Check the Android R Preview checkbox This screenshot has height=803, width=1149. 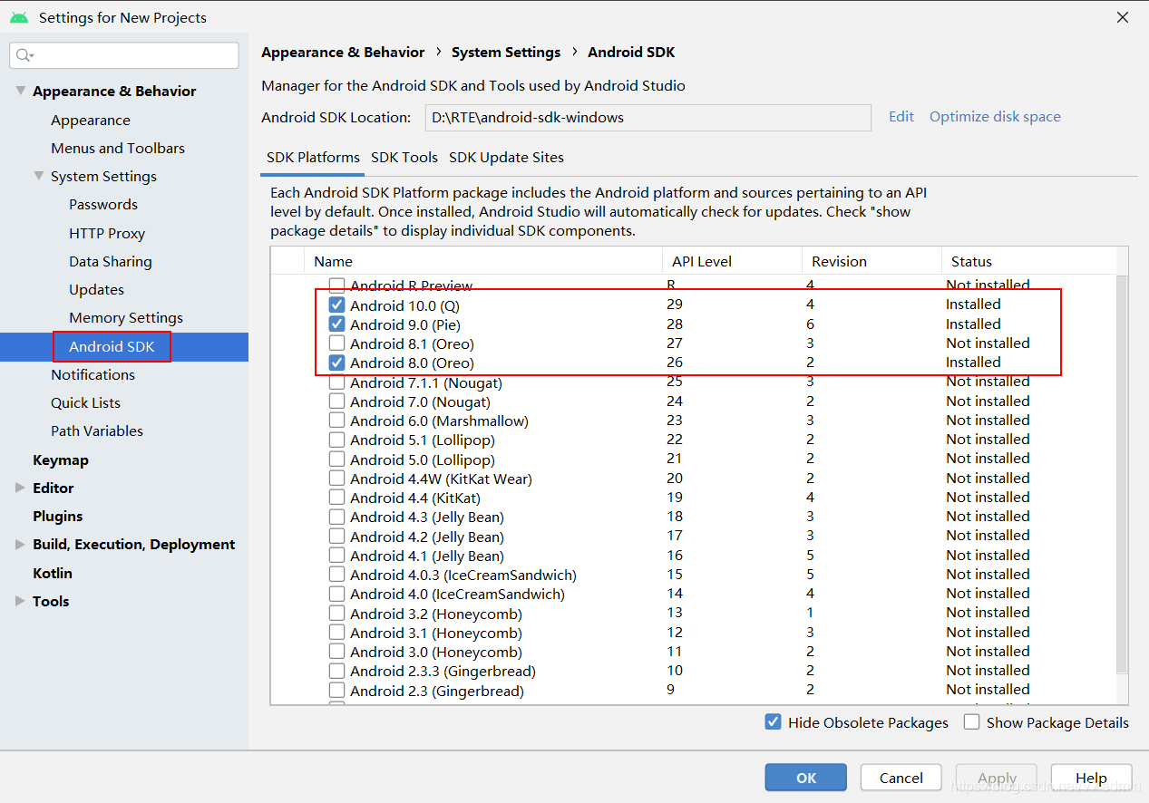click(x=336, y=285)
